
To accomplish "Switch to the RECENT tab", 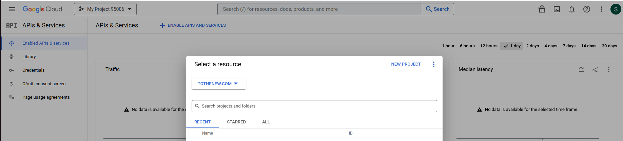I will click(x=202, y=122).
